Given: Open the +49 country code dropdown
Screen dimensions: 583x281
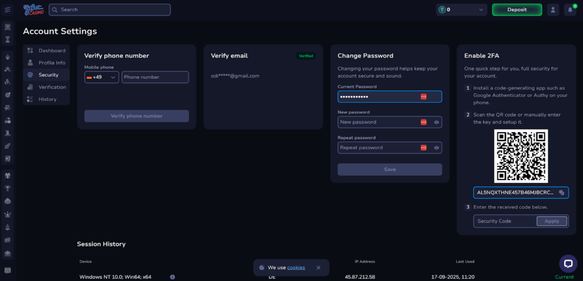Looking at the screenshot, I should coord(101,77).
